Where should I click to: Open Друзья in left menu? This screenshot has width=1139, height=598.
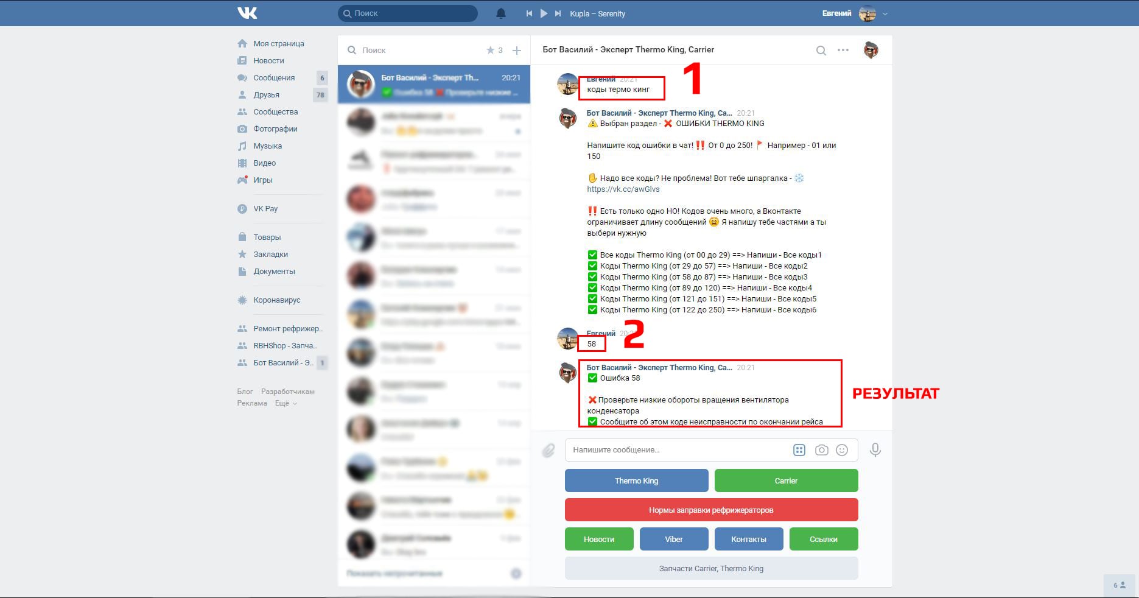tap(266, 95)
